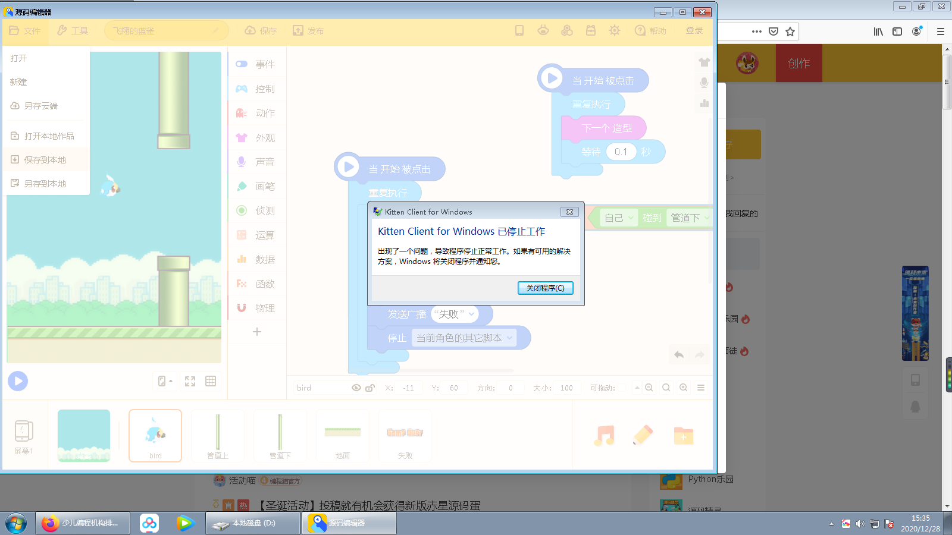
Task: Click the Y coordinate field
Action: [454, 388]
